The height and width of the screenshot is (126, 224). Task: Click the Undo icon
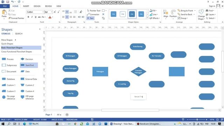click(x=13, y=2)
